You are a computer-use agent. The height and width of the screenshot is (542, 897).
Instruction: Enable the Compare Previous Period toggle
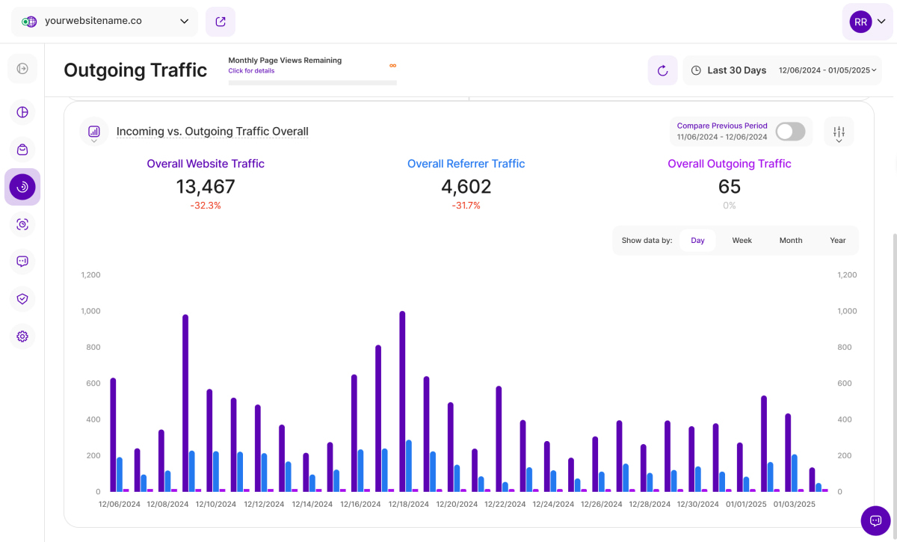[x=790, y=132]
